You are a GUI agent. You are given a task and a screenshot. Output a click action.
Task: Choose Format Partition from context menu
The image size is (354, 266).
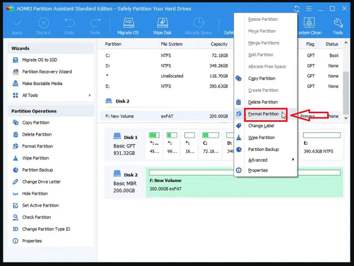(x=263, y=114)
